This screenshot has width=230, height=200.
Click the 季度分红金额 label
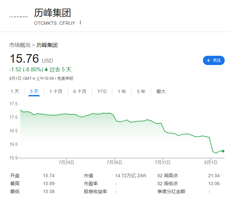(171, 191)
